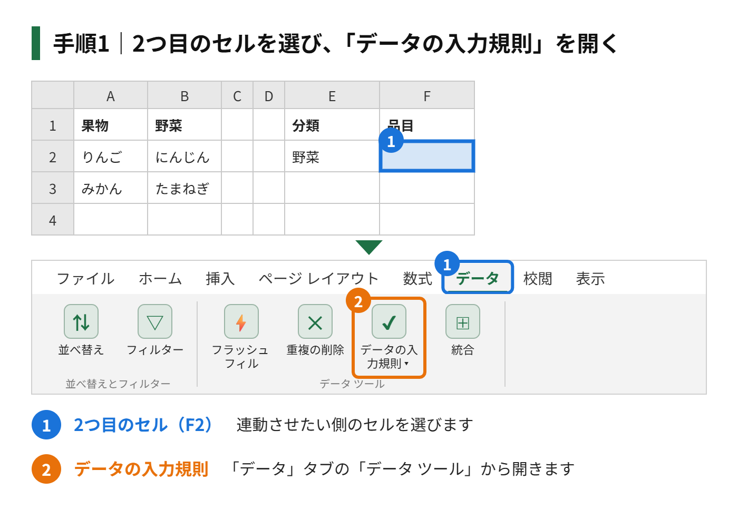
Task: Click the データ ツール group label
Action: (x=352, y=384)
